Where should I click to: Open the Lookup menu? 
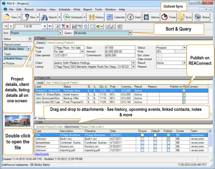click(x=41, y=10)
